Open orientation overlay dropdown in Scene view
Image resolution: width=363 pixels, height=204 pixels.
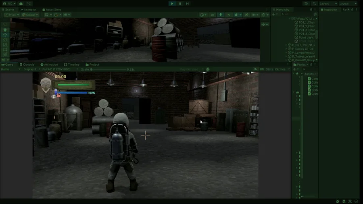(x=265, y=24)
